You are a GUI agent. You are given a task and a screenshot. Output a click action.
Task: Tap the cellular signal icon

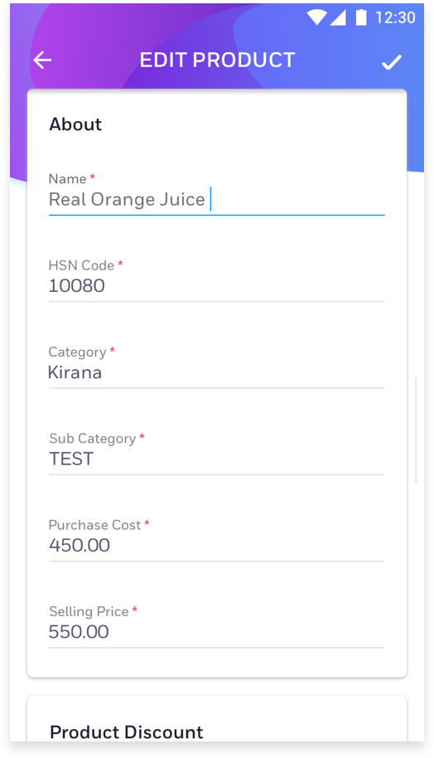(x=337, y=17)
